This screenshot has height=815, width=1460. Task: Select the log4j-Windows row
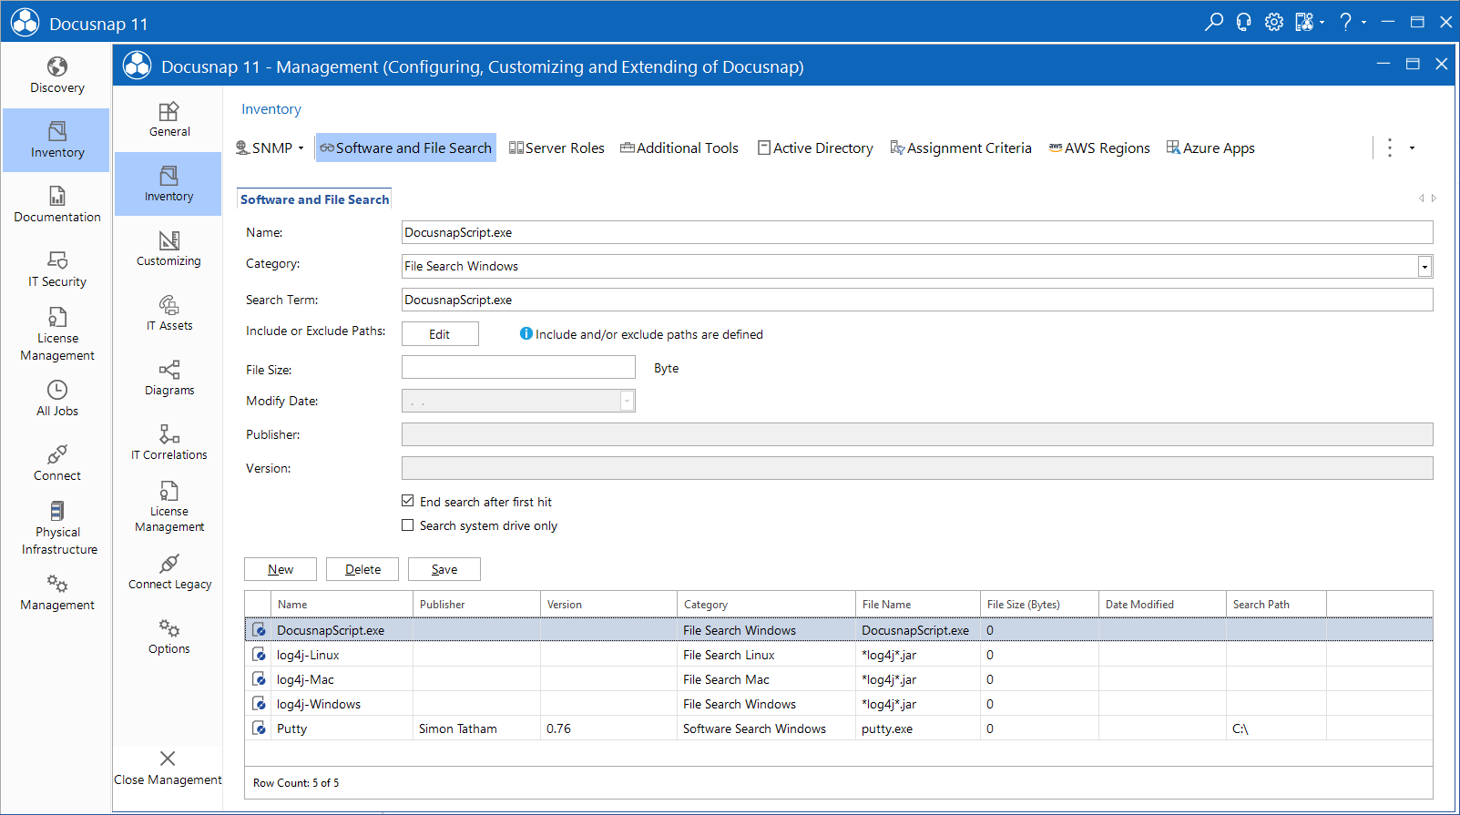coord(838,703)
